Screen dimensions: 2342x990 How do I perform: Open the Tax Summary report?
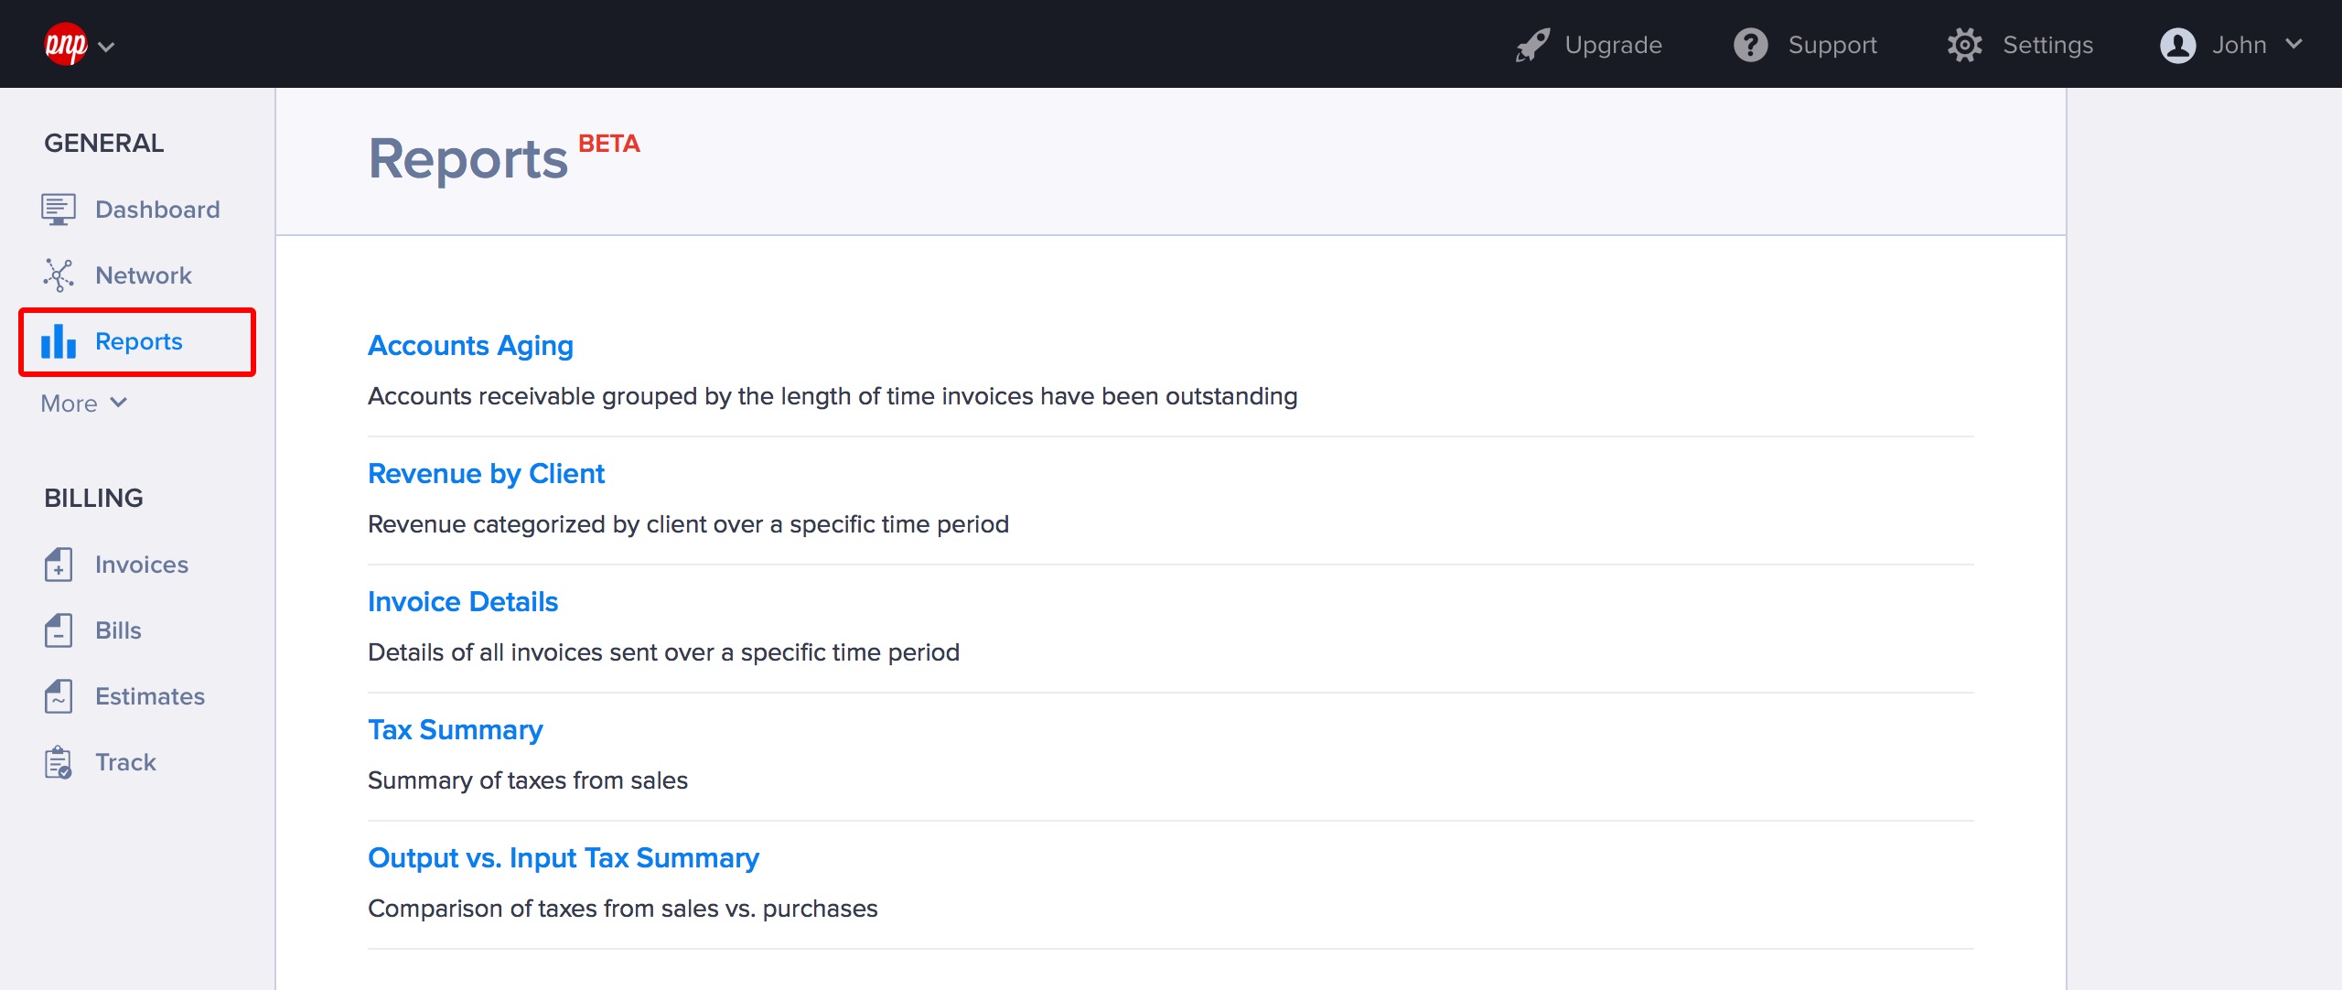tap(455, 730)
